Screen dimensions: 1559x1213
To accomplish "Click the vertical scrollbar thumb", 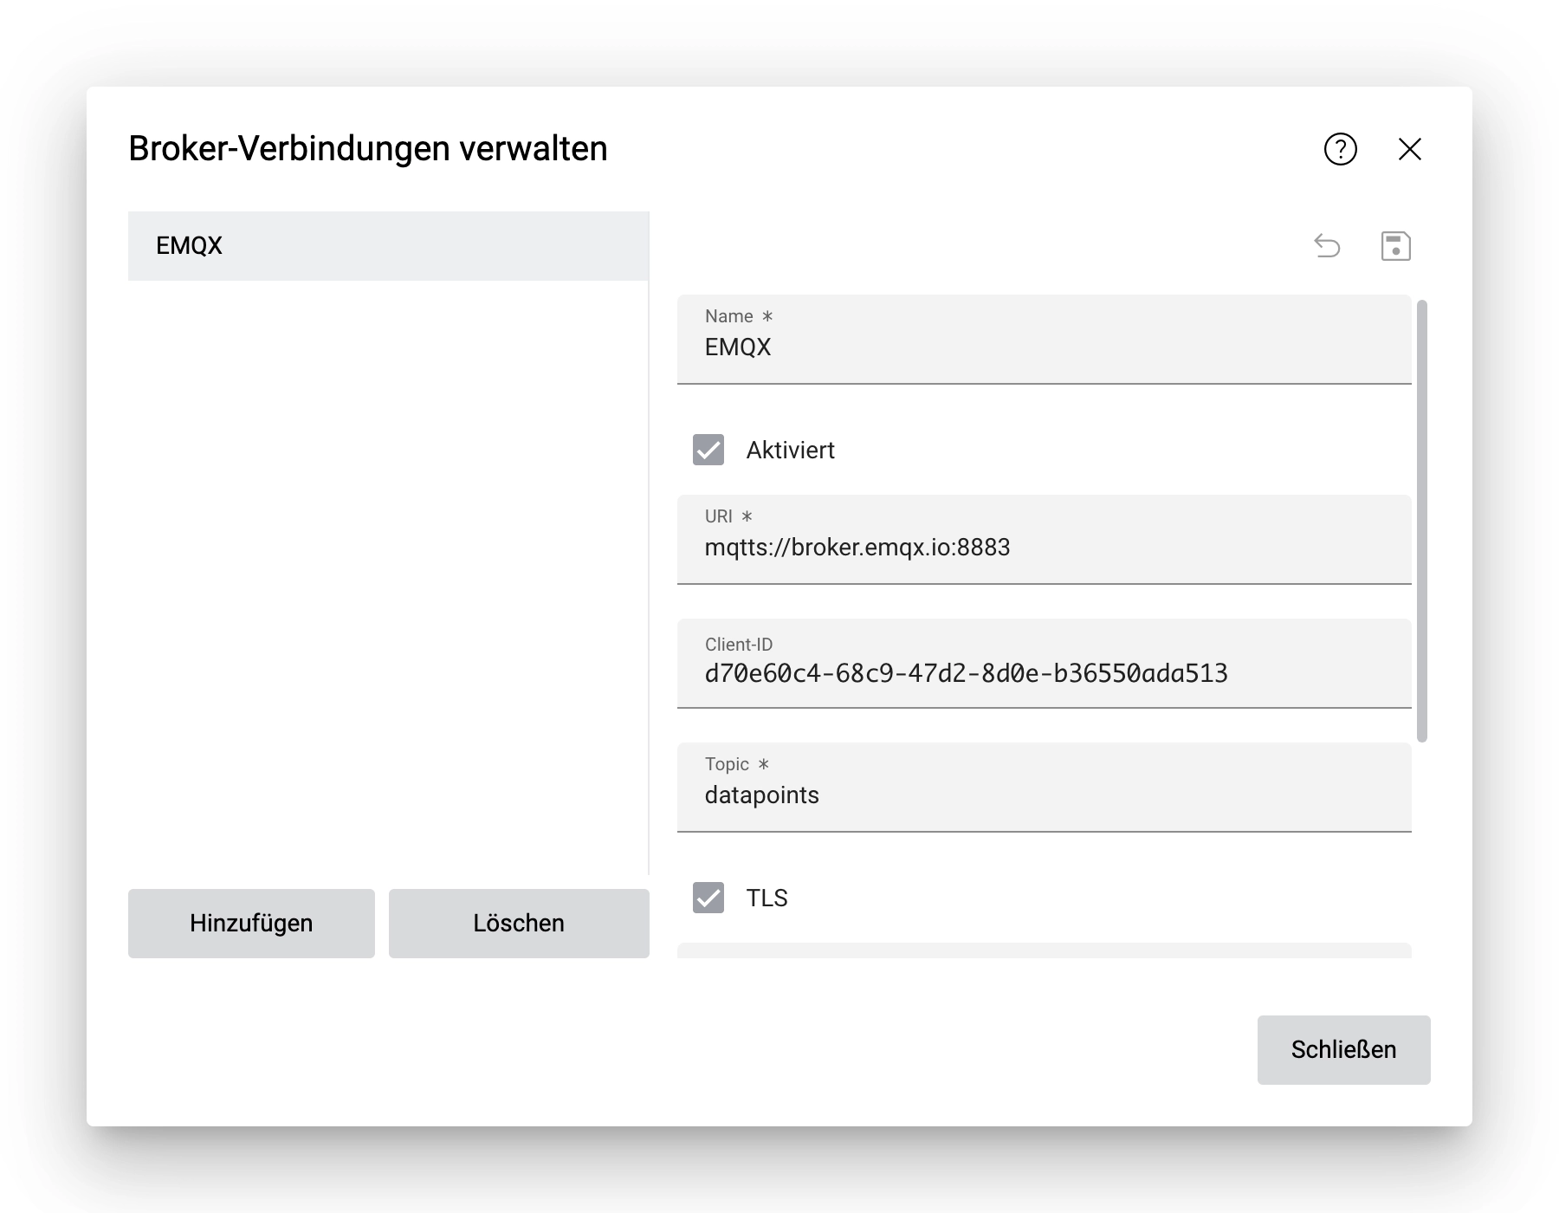I will pyautogui.click(x=1423, y=520).
